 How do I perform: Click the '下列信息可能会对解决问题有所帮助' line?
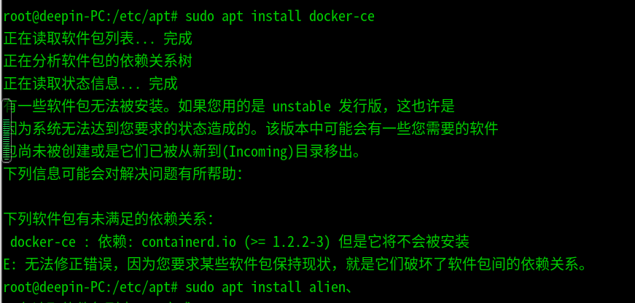pos(122,174)
